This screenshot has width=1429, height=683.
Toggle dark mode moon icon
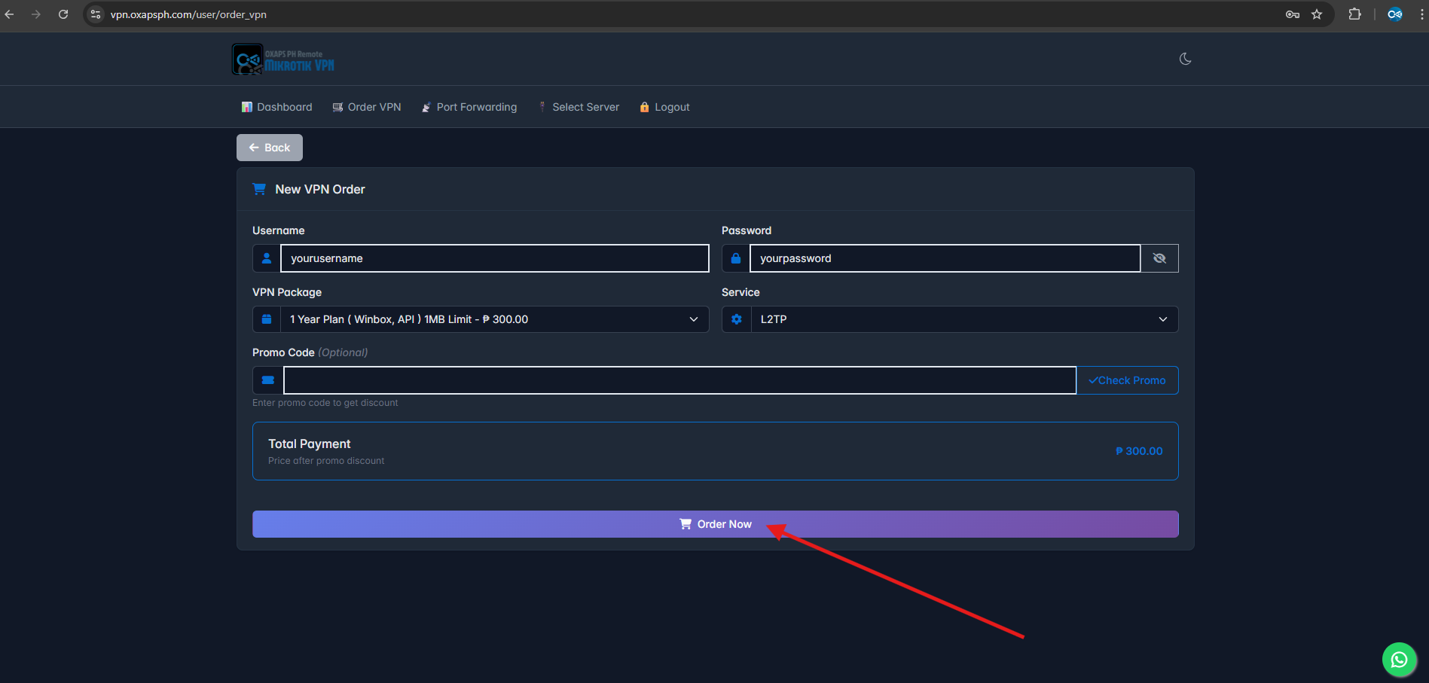click(x=1185, y=59)
